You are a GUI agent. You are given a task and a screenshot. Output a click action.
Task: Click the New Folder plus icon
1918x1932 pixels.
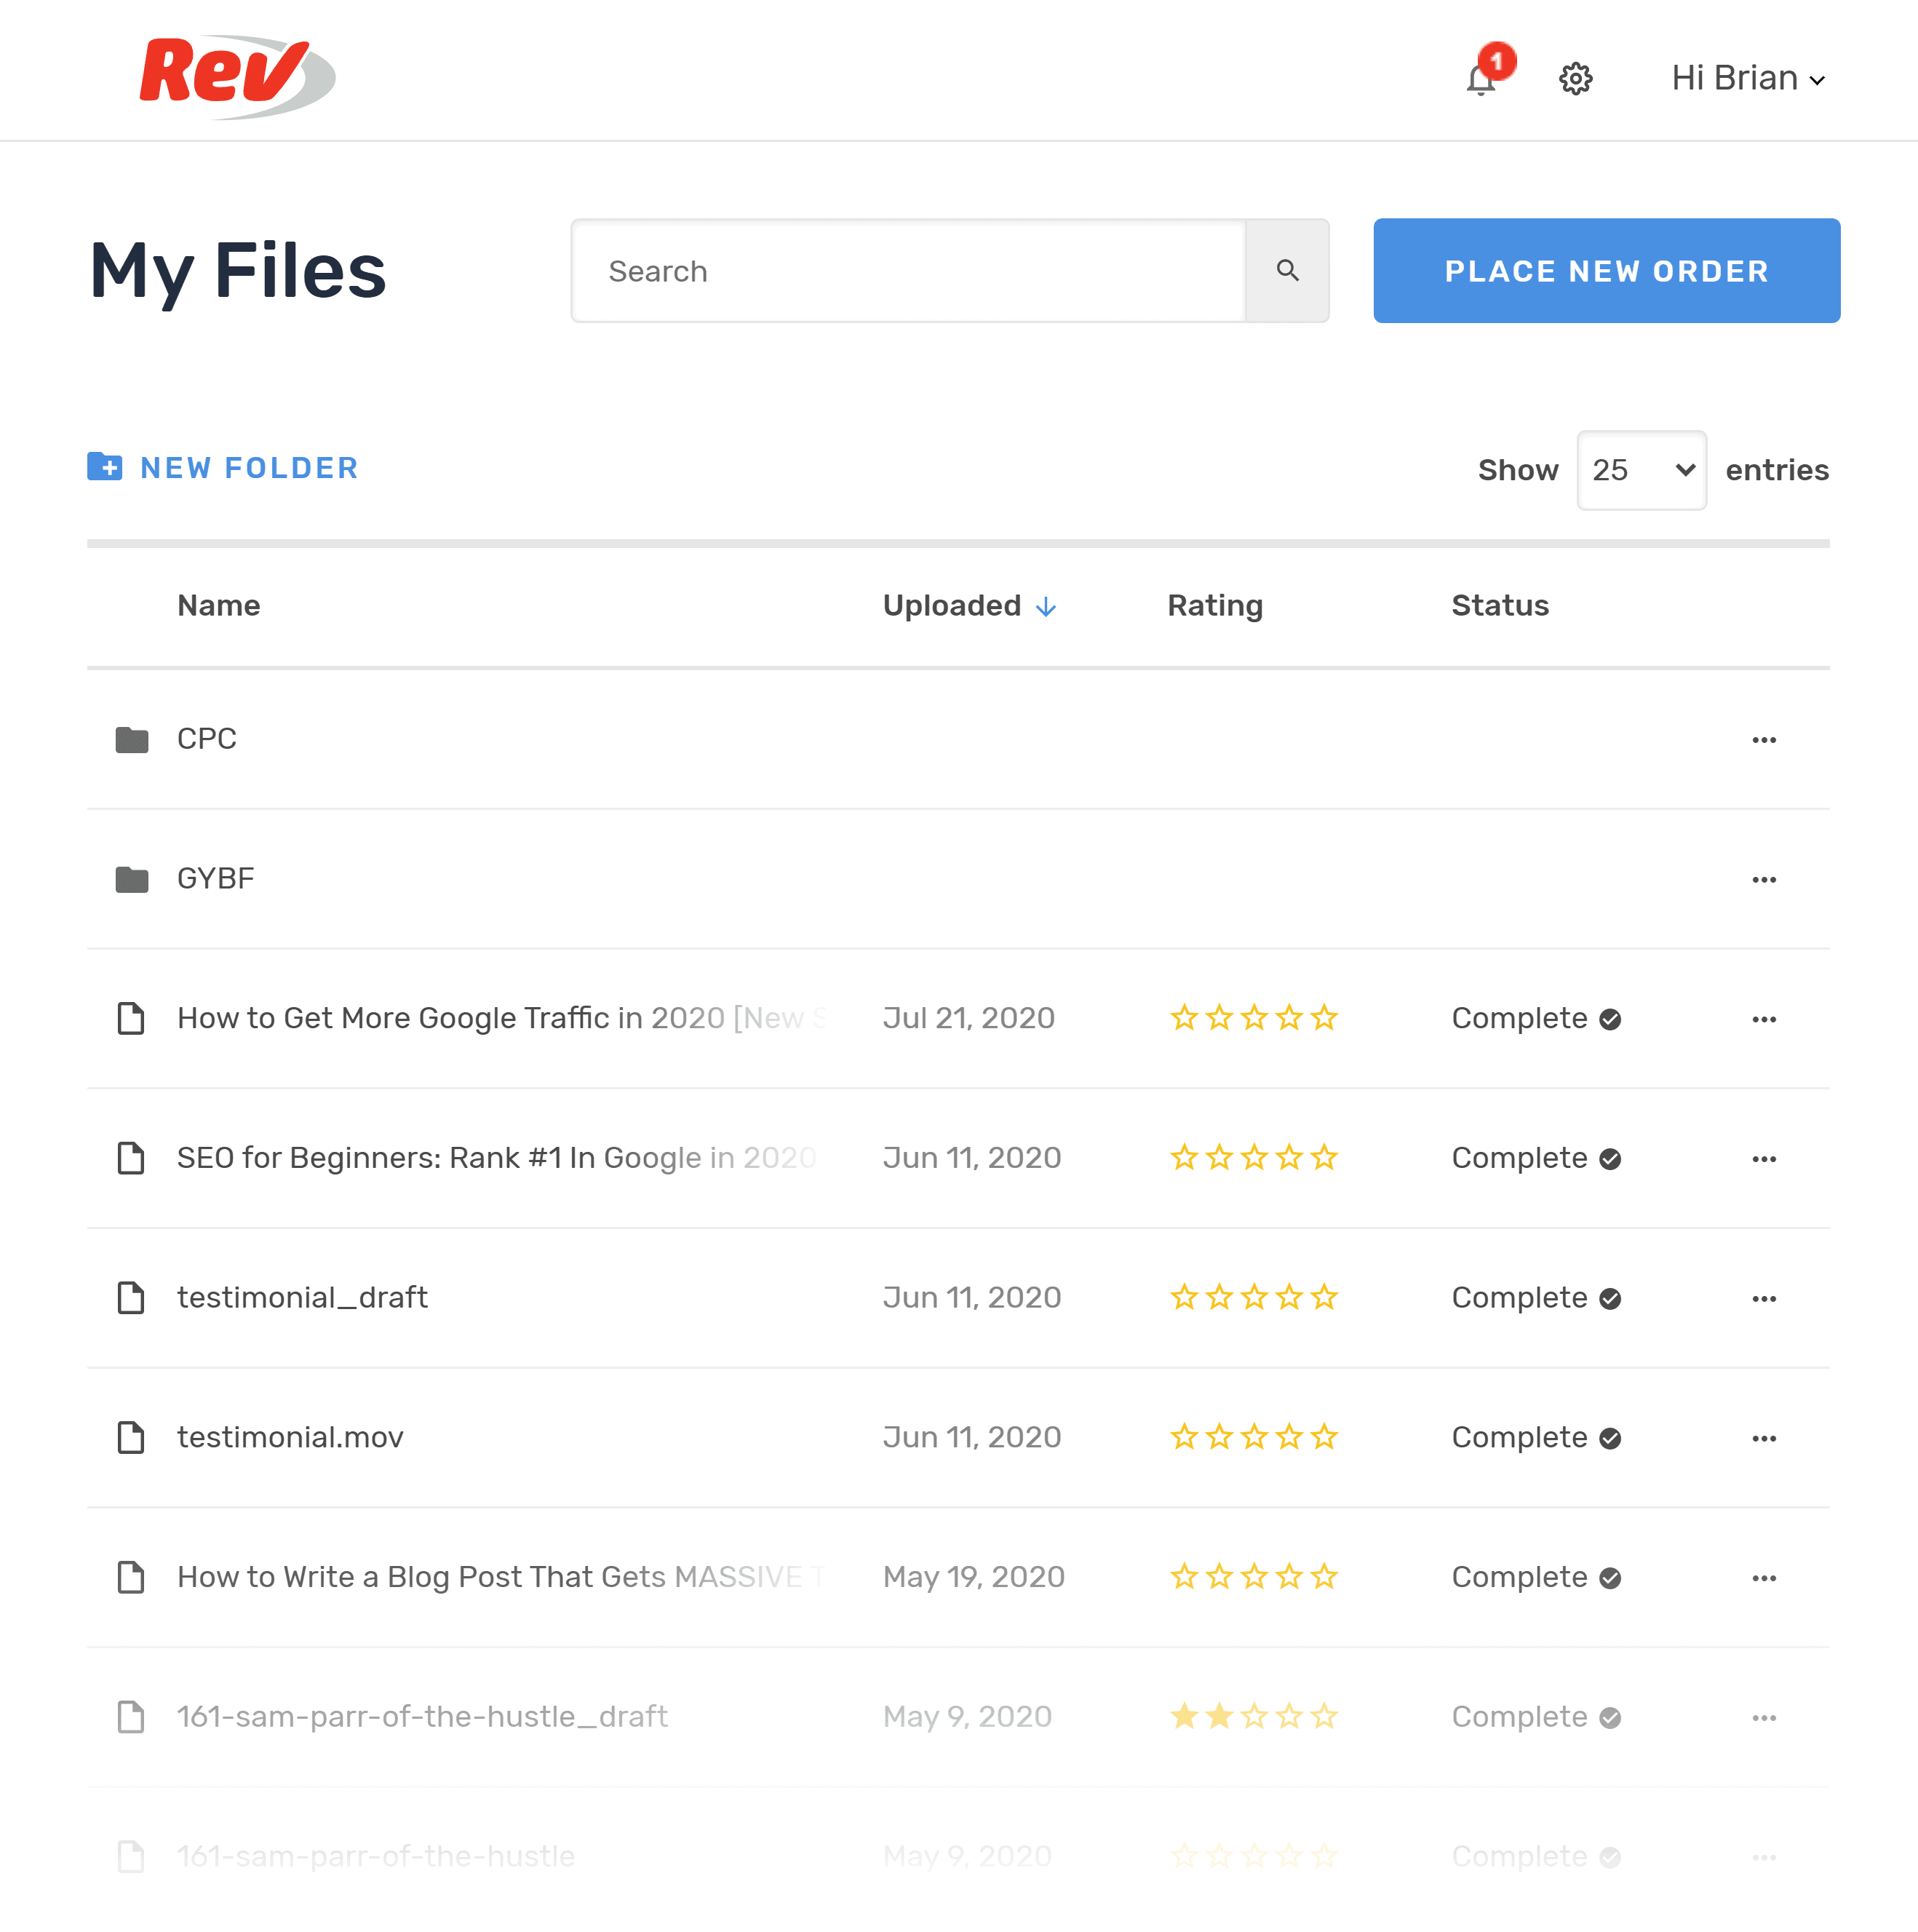[x=105, y=467]
